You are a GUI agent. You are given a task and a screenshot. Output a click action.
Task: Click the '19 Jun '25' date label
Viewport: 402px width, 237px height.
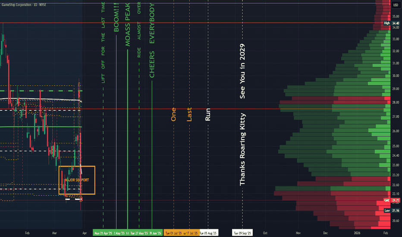tap(155, 233)
